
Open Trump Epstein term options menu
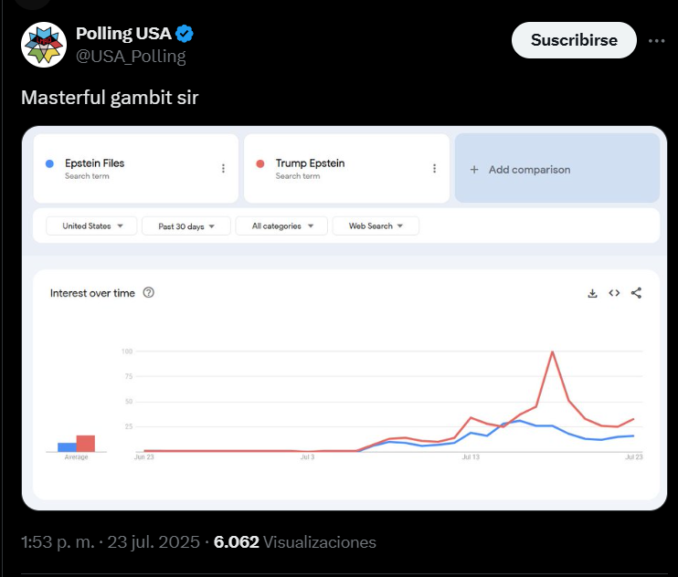pyautogui.click(x=434, y=169)
